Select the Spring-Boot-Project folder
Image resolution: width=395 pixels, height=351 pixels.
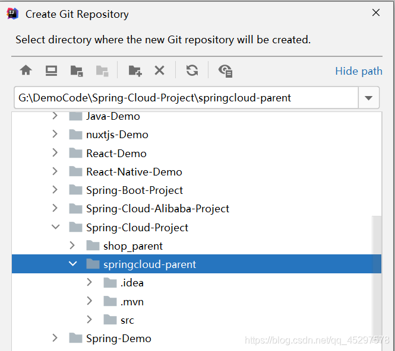(134, 190)
